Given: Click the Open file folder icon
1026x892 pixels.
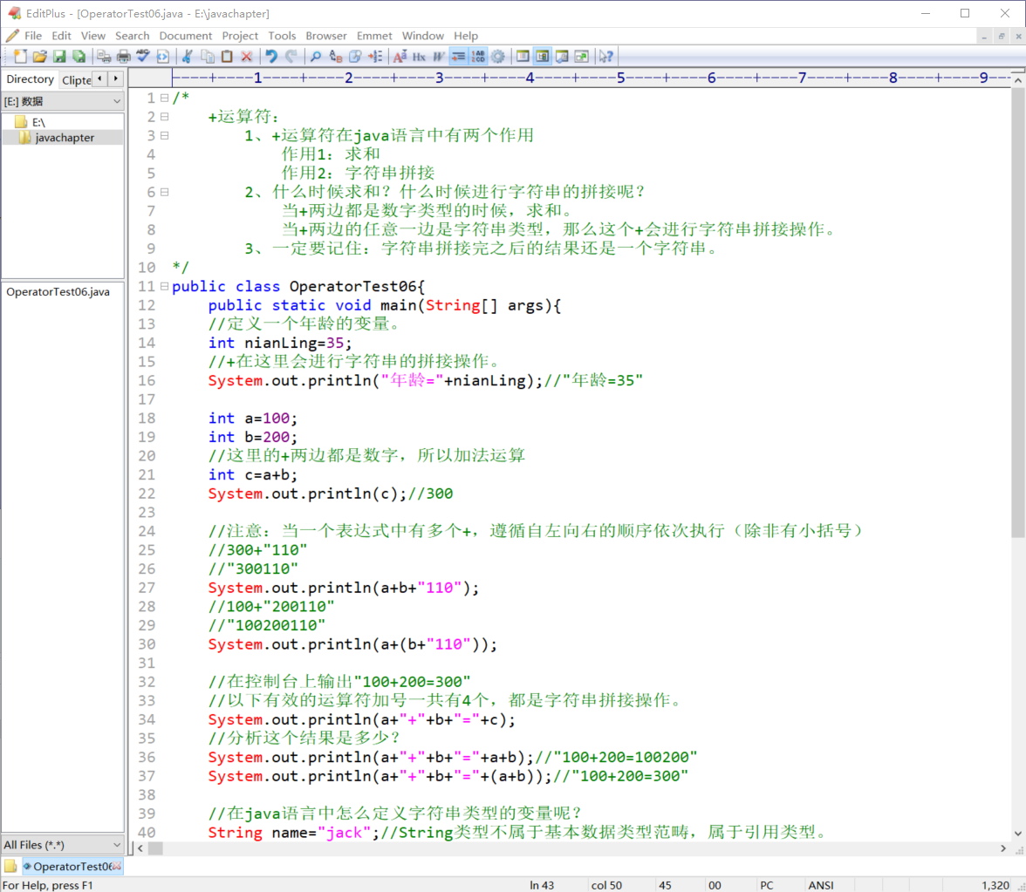Looking at the screenshot, I should coord(40,57).
